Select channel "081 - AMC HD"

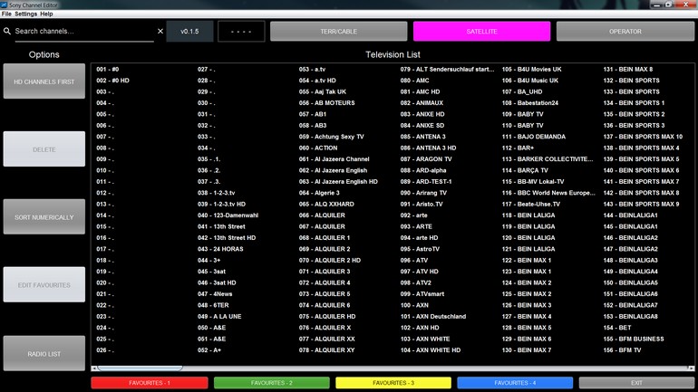point(420,91)
